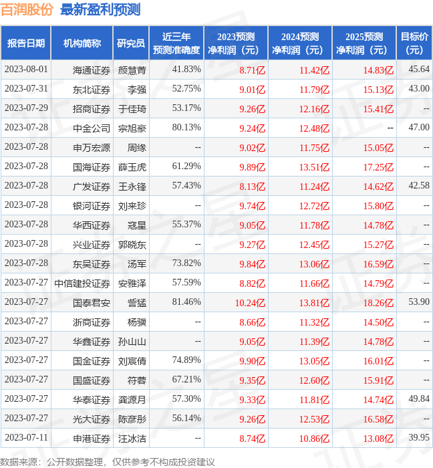Image resolution: width=433 pixels, height=468 pixels.
Task: Select the 目标价 column header
Action: tap(414, 43)
